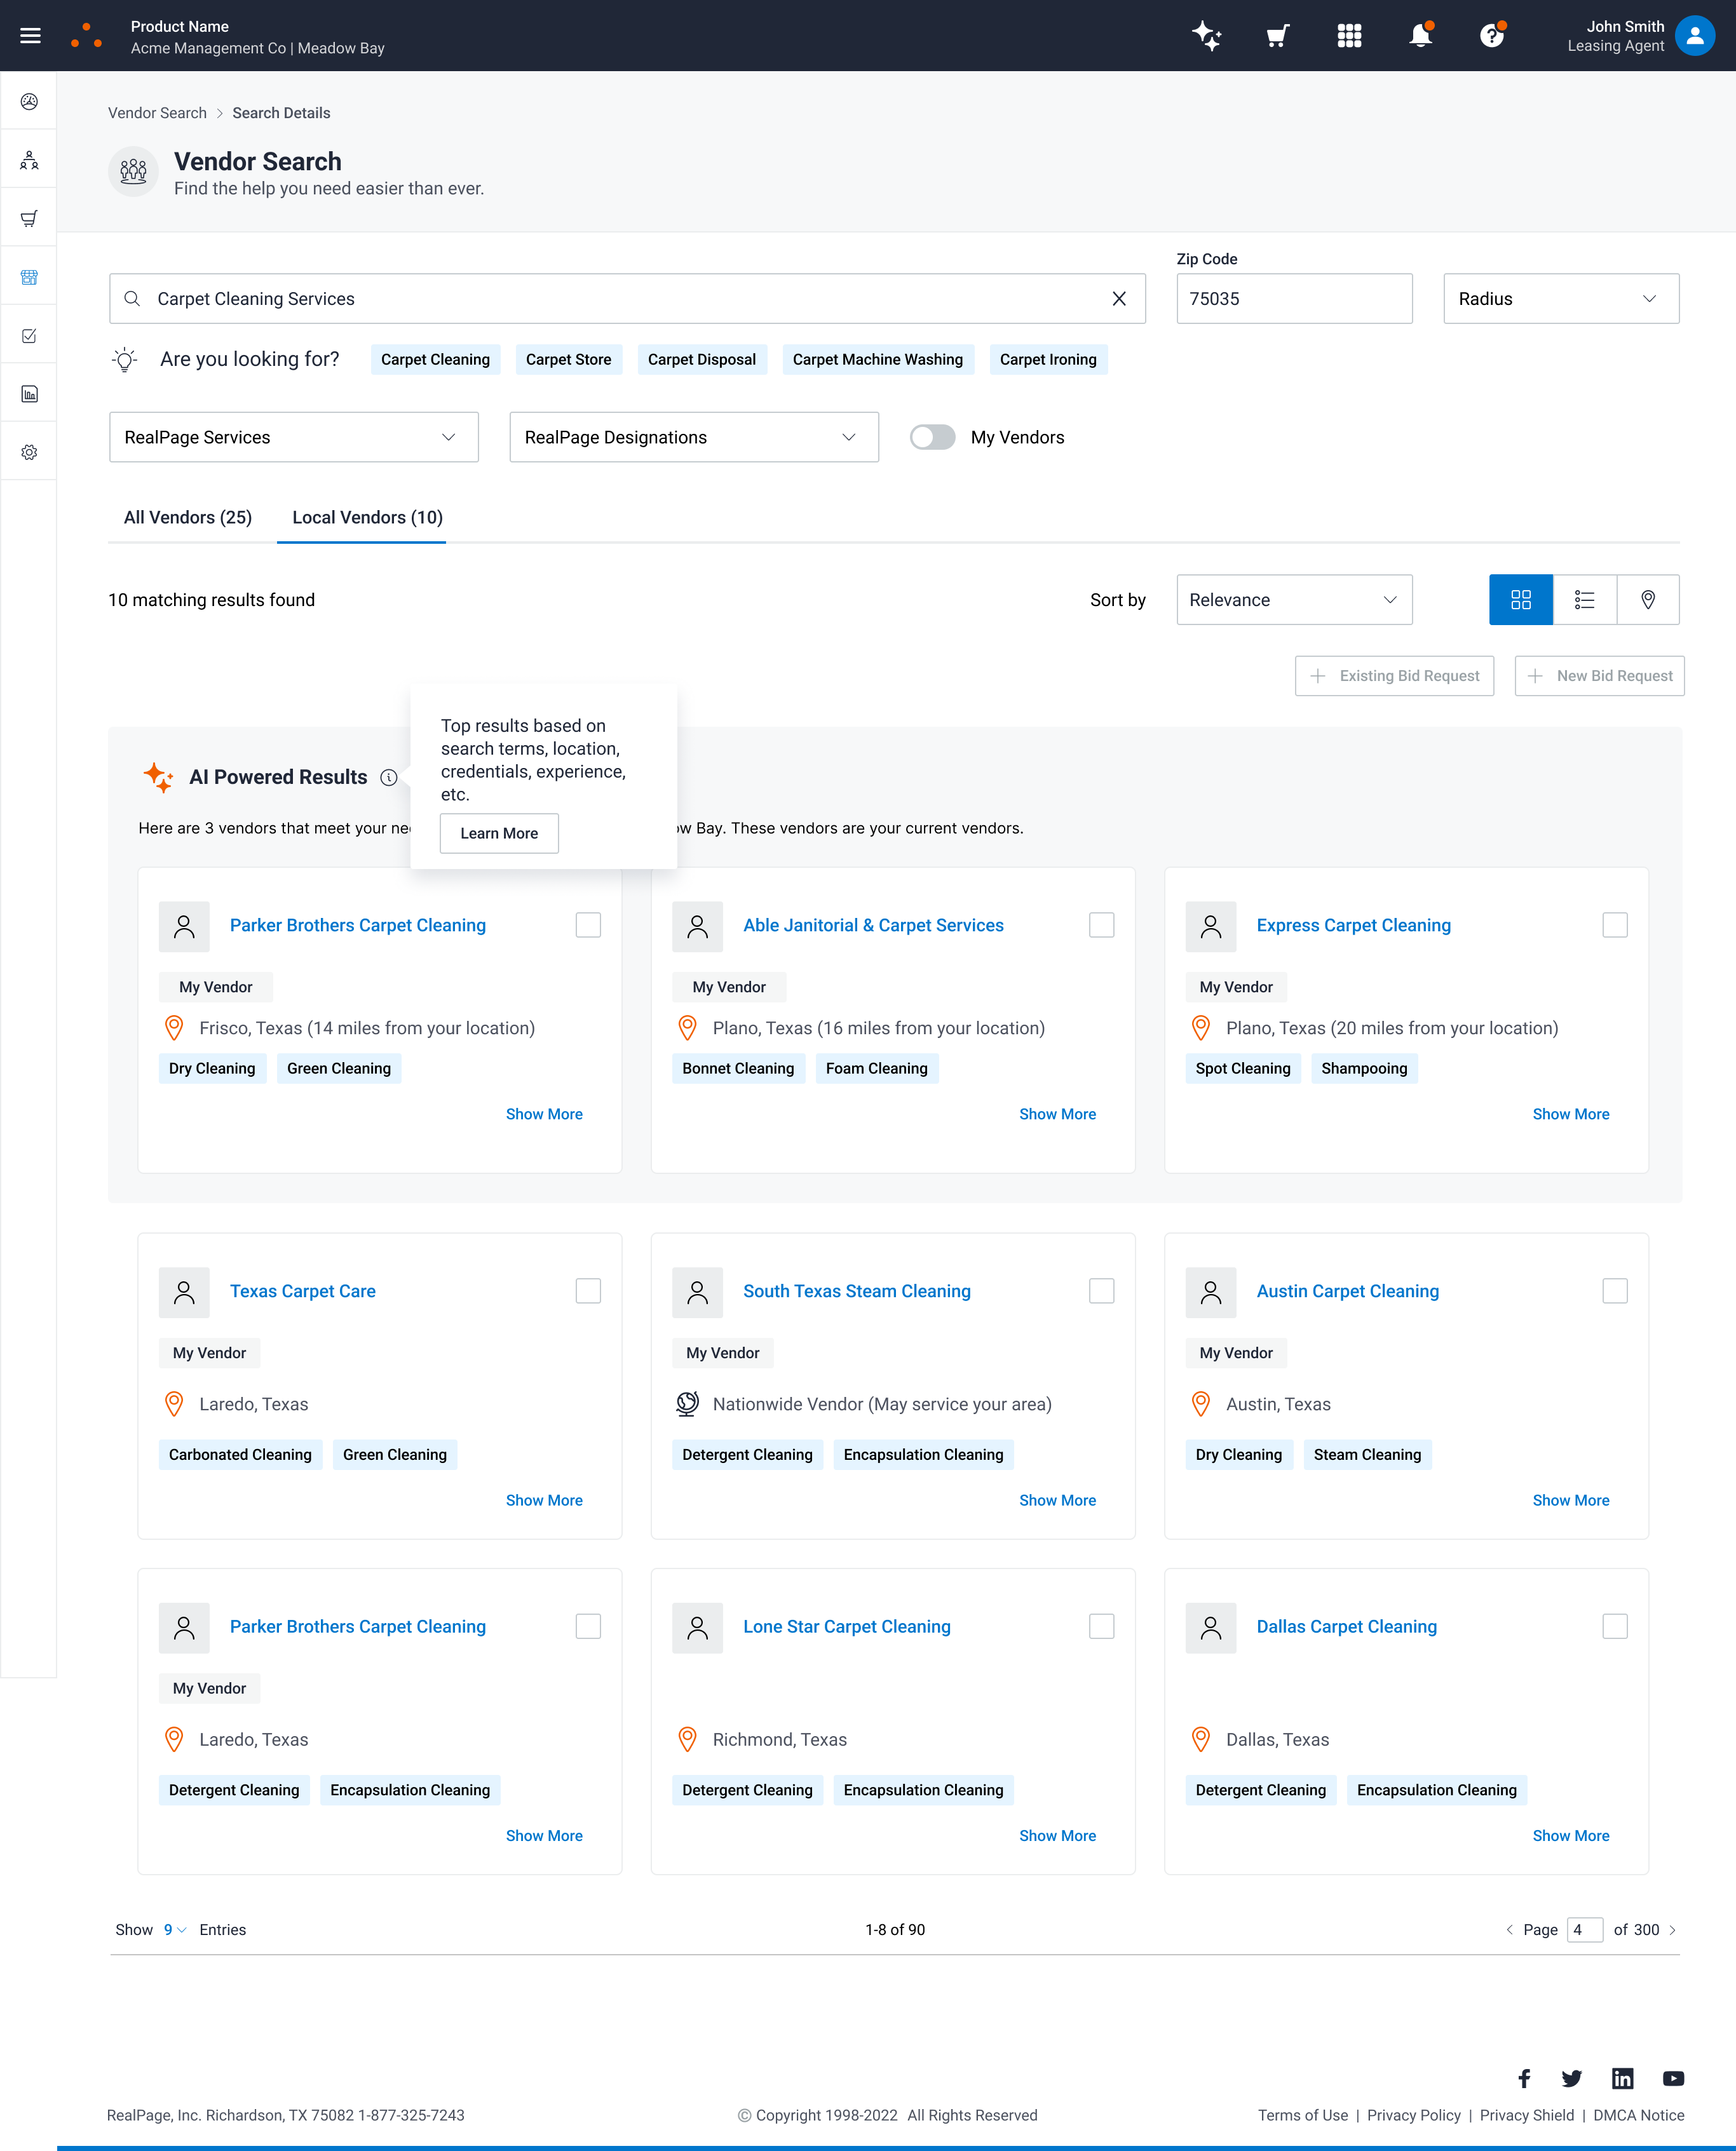Click the Carpet Cleaning Services search box

coord(627,299)
